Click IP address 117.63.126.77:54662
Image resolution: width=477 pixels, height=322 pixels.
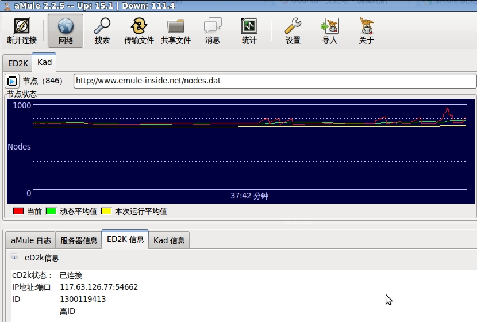99,287
